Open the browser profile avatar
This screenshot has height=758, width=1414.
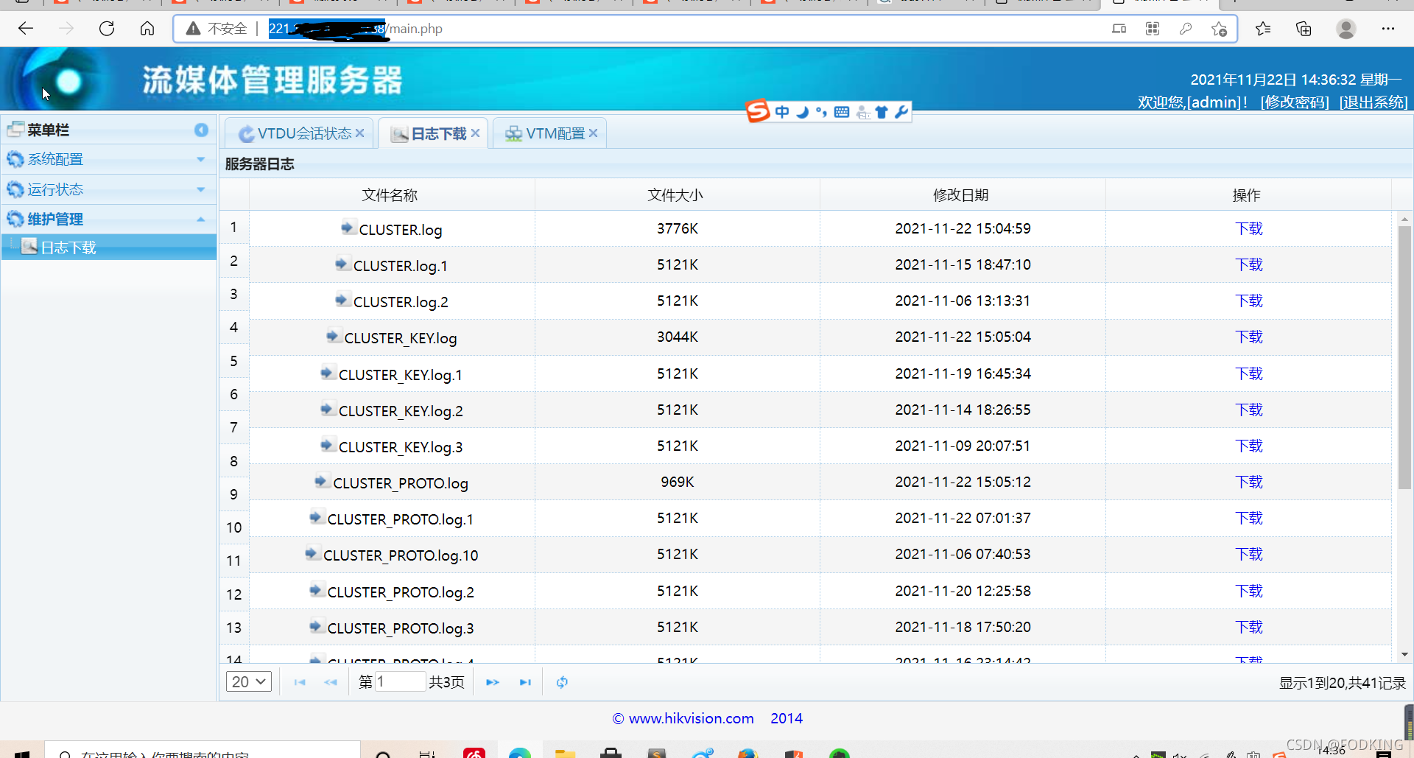coord(1346,29)
